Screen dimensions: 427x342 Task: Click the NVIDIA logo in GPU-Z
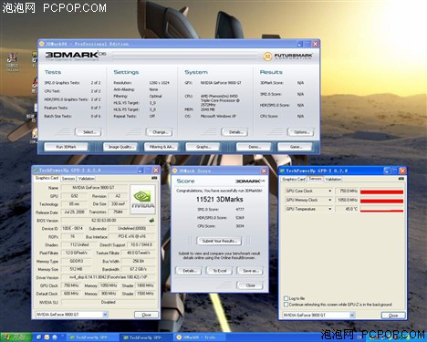coord(142,199)
